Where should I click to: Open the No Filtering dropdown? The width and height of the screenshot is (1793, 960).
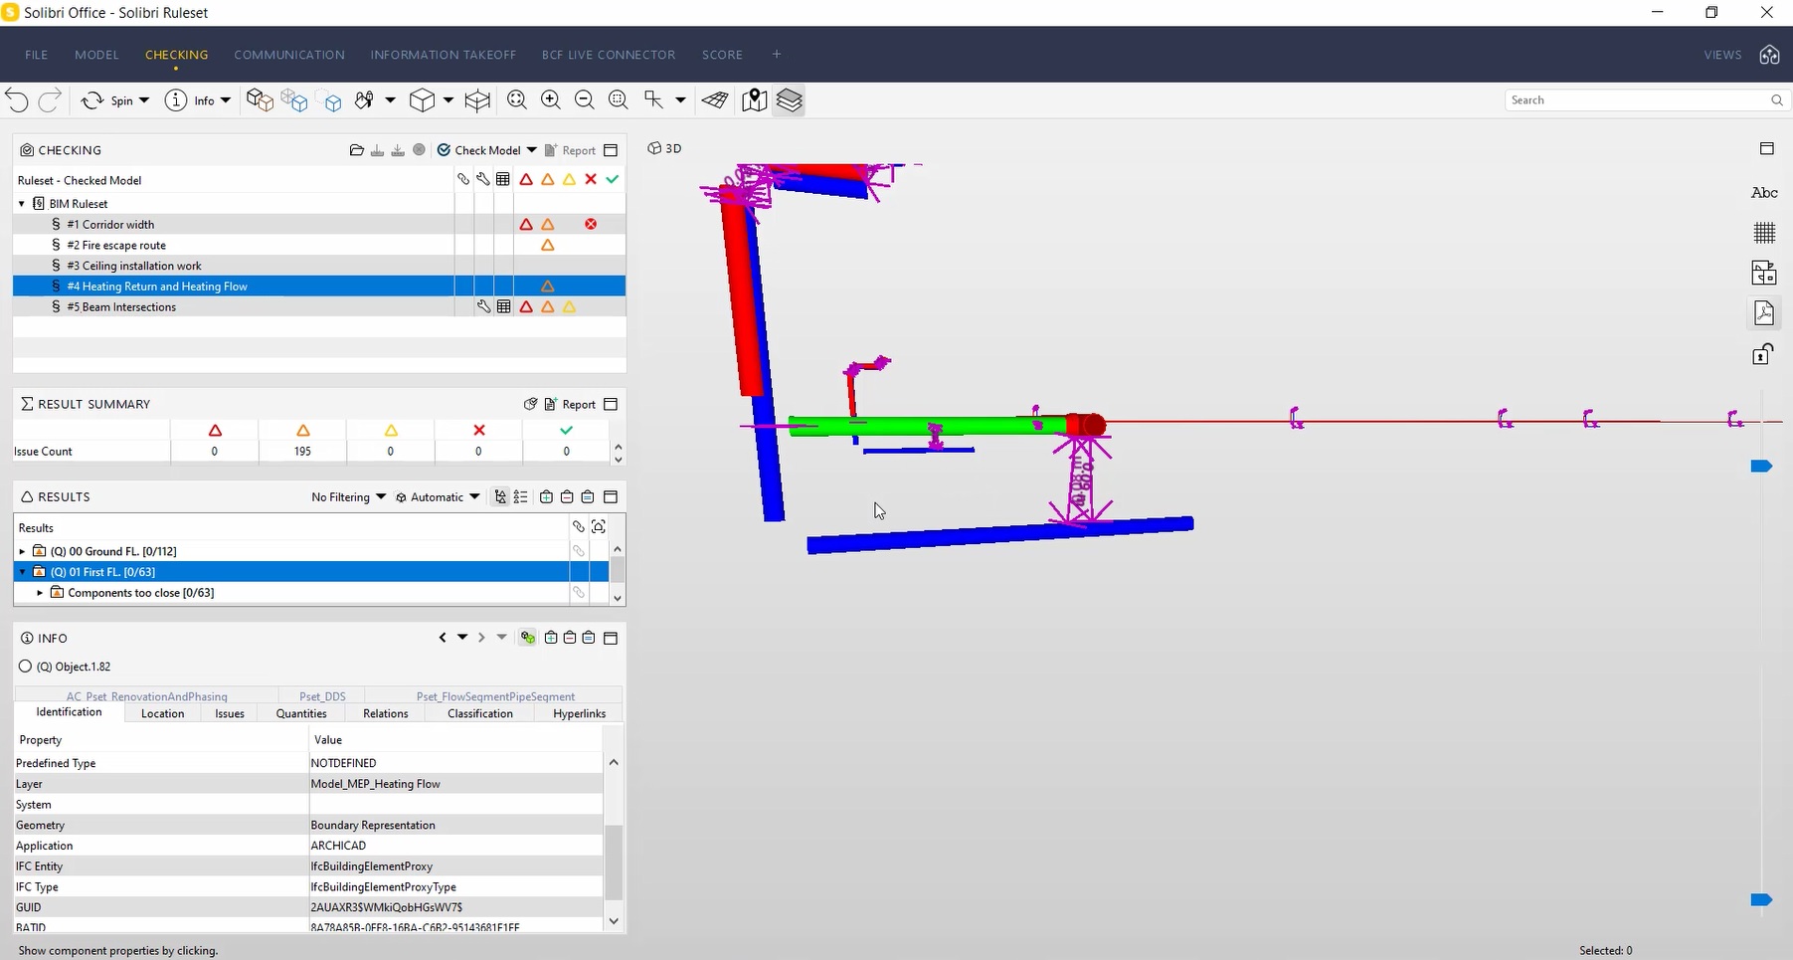348,496
